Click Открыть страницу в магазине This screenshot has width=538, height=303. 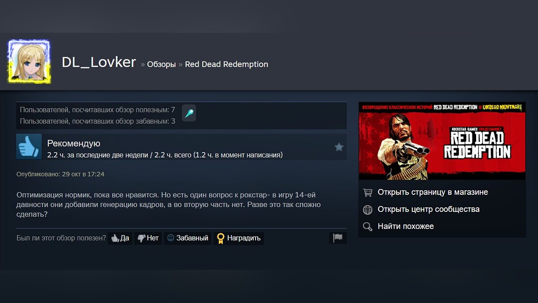pyautogui.click(x=433, y=192)
